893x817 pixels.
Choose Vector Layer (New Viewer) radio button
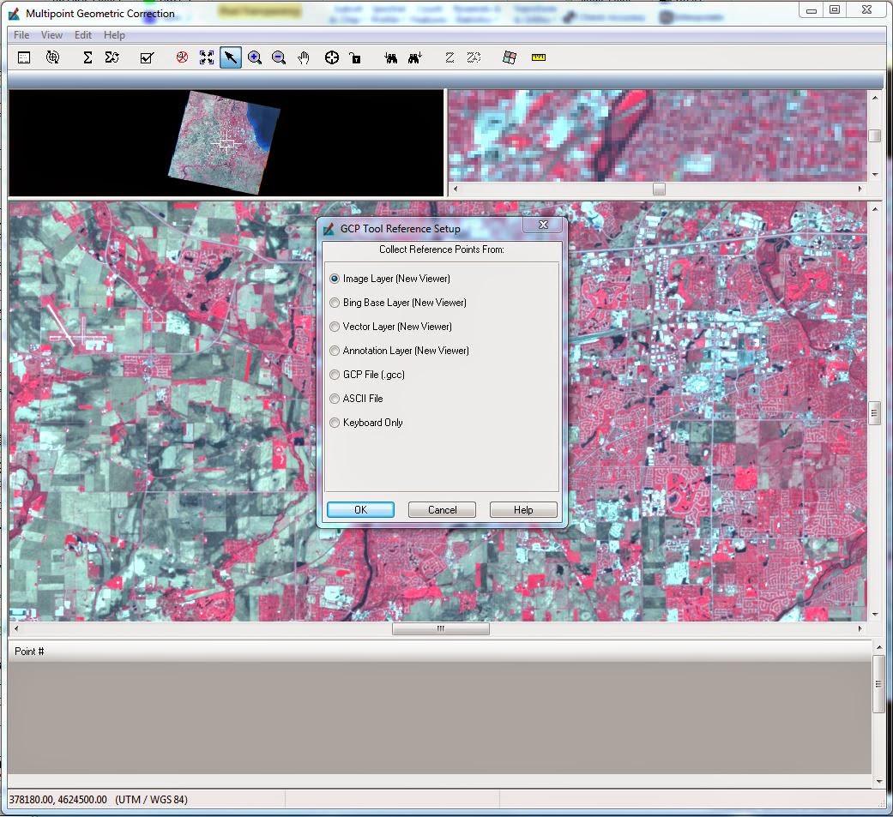pyautogui.click(x=335, y=327)
